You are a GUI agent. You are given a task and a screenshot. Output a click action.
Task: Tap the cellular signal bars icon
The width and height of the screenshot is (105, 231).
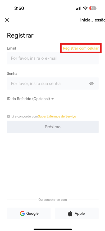tap(78, 8)
